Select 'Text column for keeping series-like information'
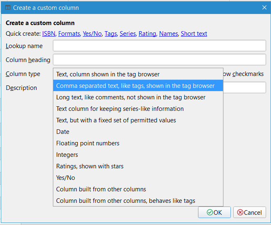Screen dimensions: 271x225 coord(120,109)
